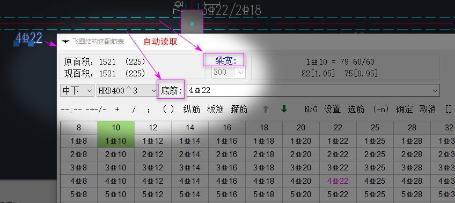Pick the 5⌀8 table cell
This screenshot has height=203, width=455.
click(x=79, y=194)
